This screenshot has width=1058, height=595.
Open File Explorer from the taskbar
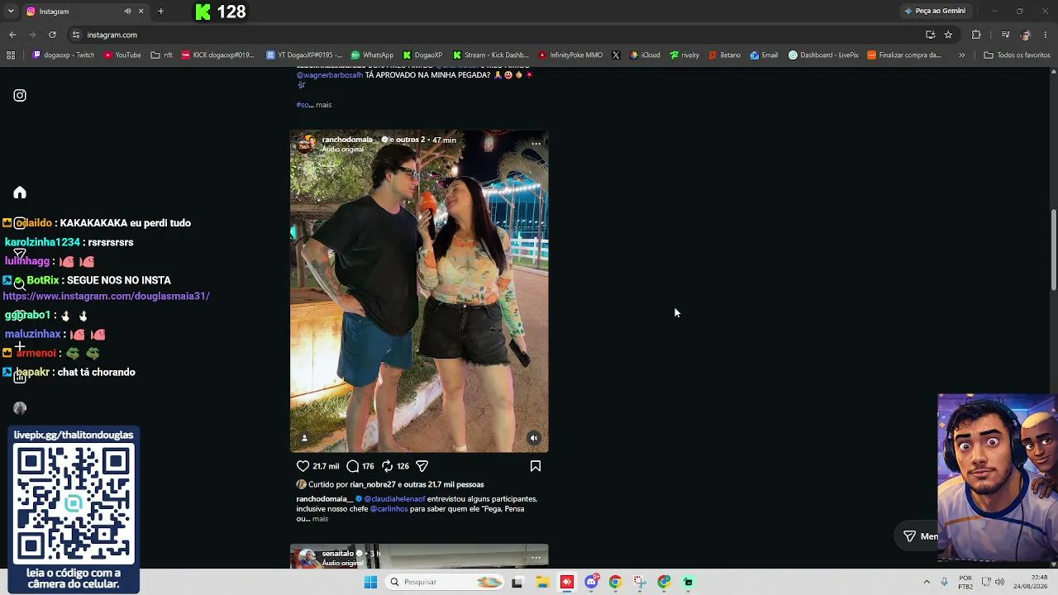[x=542, y=582]
